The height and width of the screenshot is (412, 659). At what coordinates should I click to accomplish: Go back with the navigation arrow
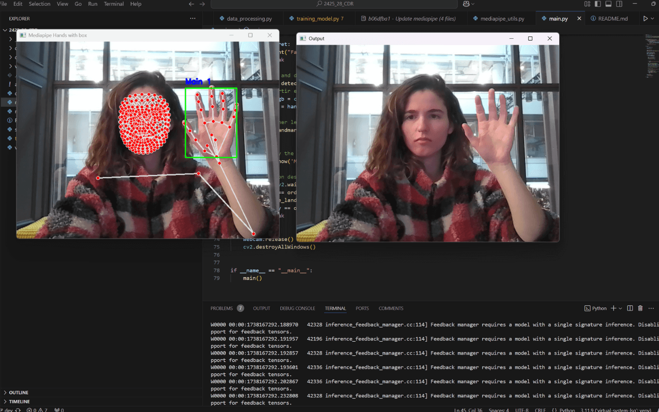(x=191, y=4)
